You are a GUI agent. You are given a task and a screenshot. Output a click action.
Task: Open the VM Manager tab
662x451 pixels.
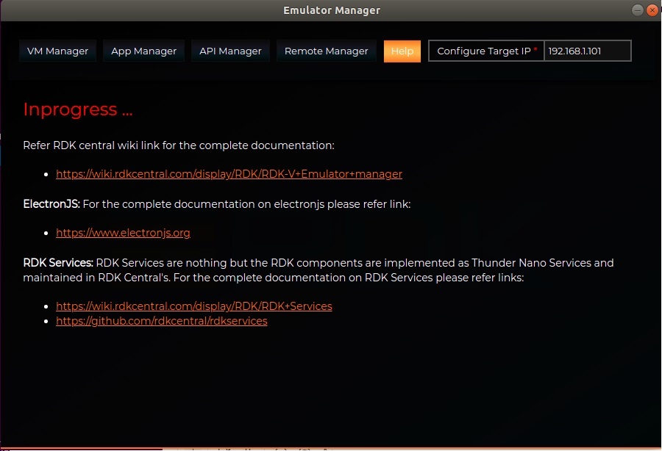[x=57, y=51]
